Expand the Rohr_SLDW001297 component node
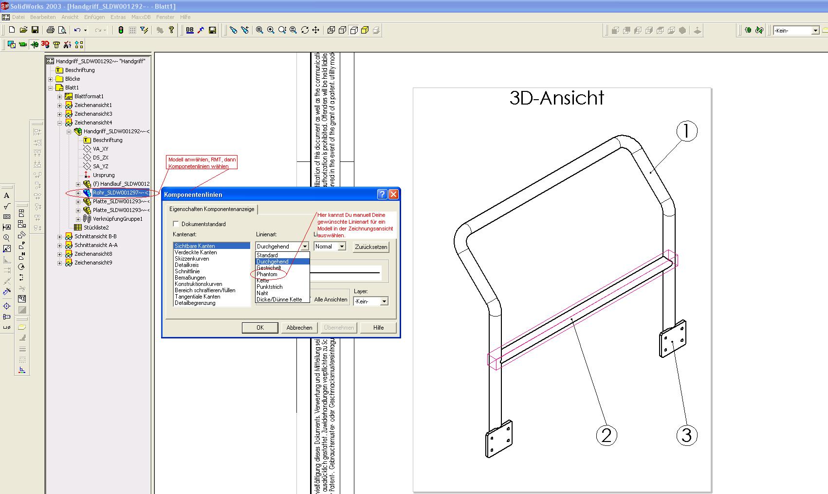 coord(78,193)
